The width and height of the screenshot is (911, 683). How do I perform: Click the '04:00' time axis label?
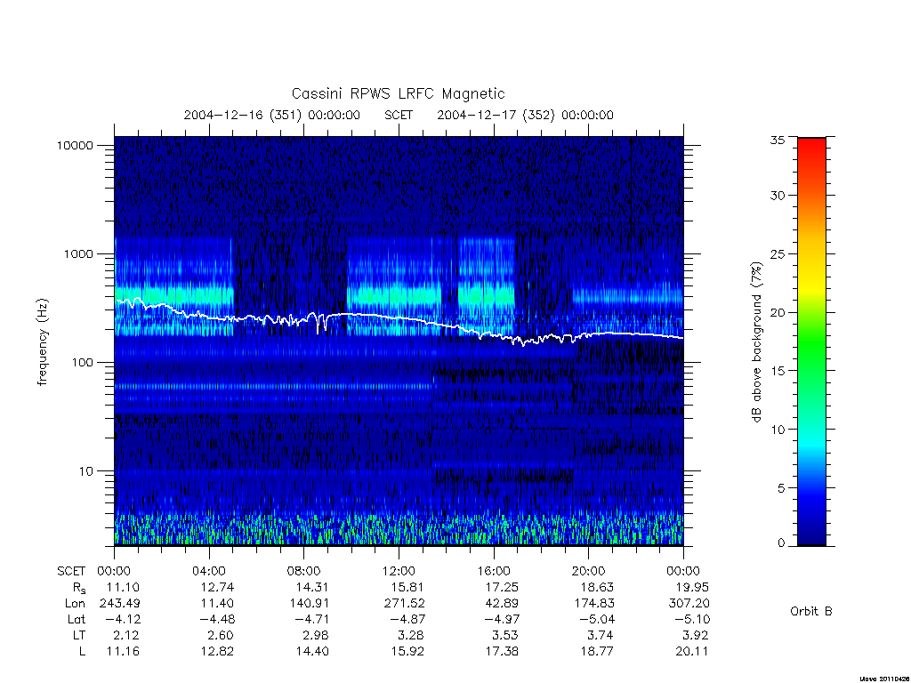pyautogui.click(x=208, y=572)
